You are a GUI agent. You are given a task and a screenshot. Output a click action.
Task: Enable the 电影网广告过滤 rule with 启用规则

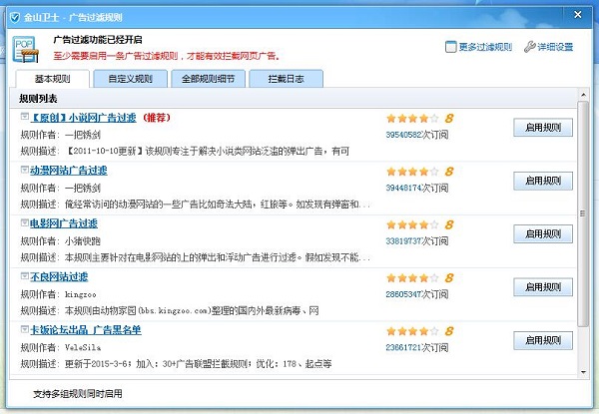coord(543,233)
